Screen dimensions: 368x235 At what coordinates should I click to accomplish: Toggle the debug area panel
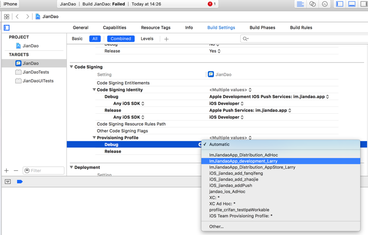point(351,4)
